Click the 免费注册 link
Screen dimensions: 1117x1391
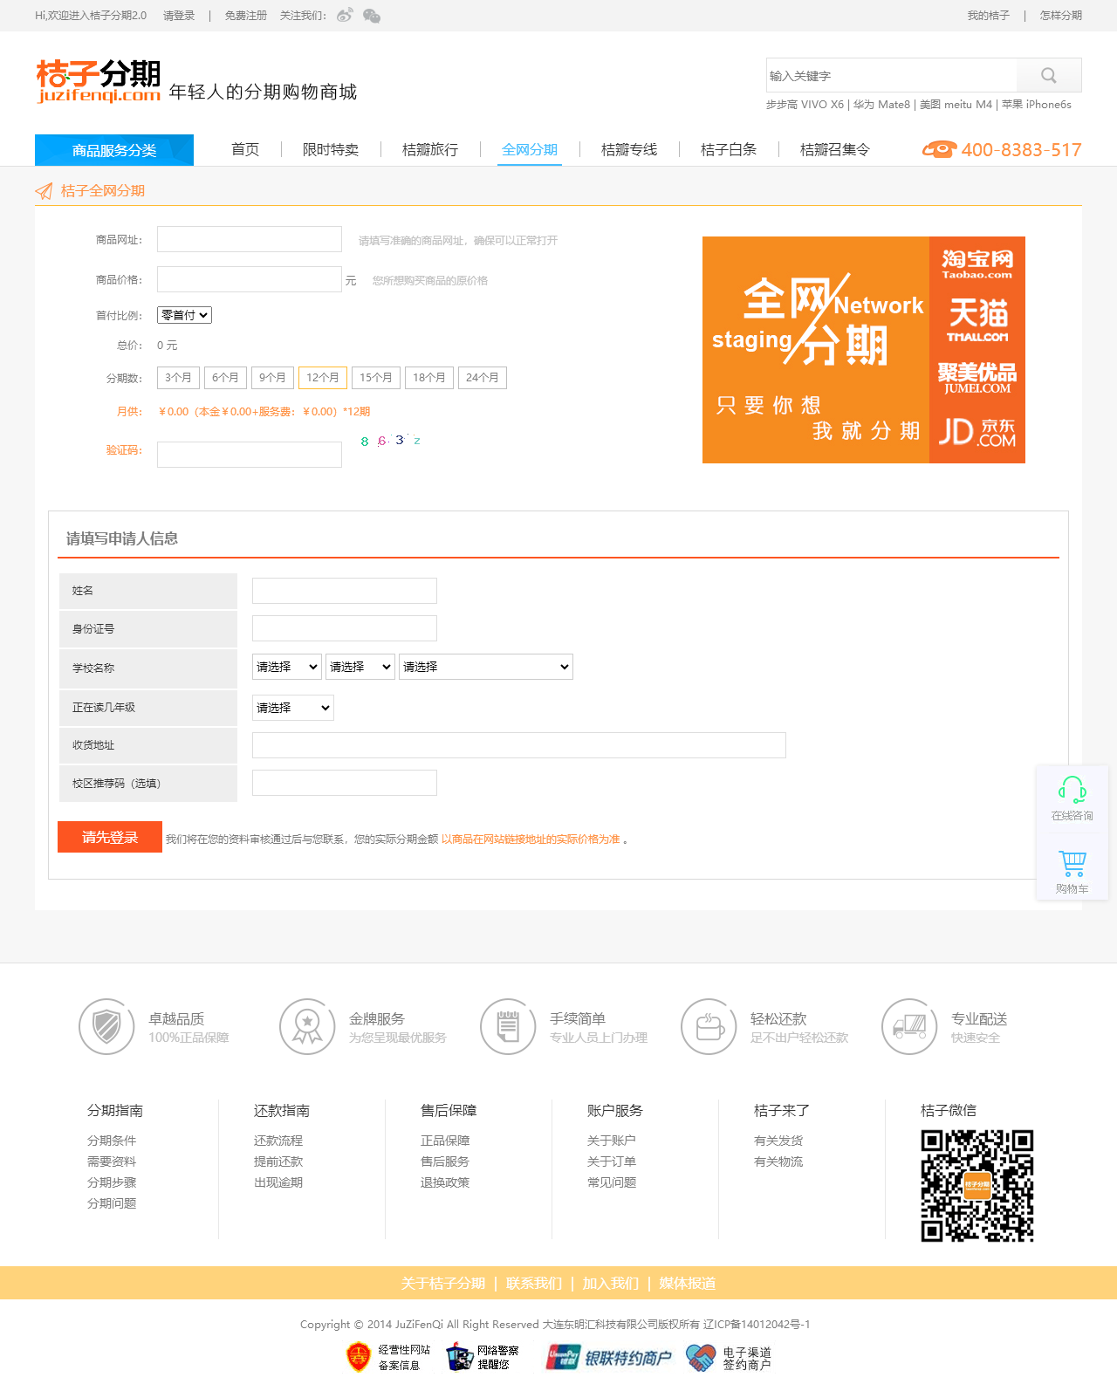point(245,16)
